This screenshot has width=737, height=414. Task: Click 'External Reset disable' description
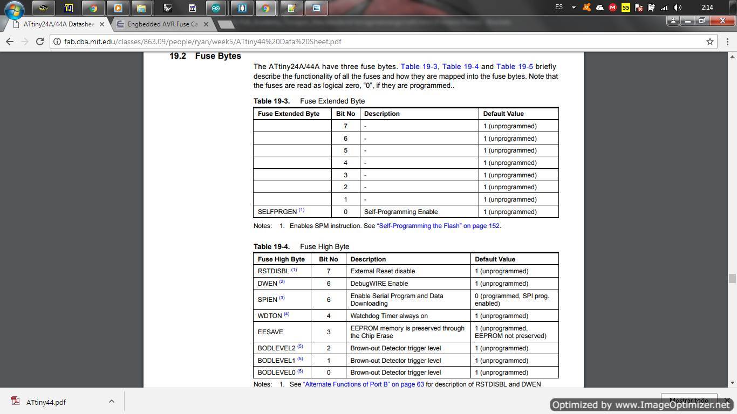pos(383,271)
